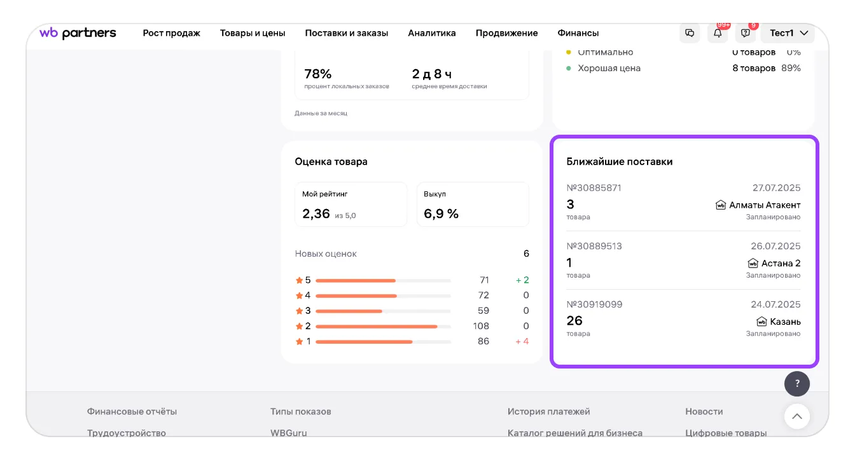This screenshot has width=855, height=460.
Task: Click the warehouse icon next to Казань
Action: pyautogui.click(x=761, y=321)
